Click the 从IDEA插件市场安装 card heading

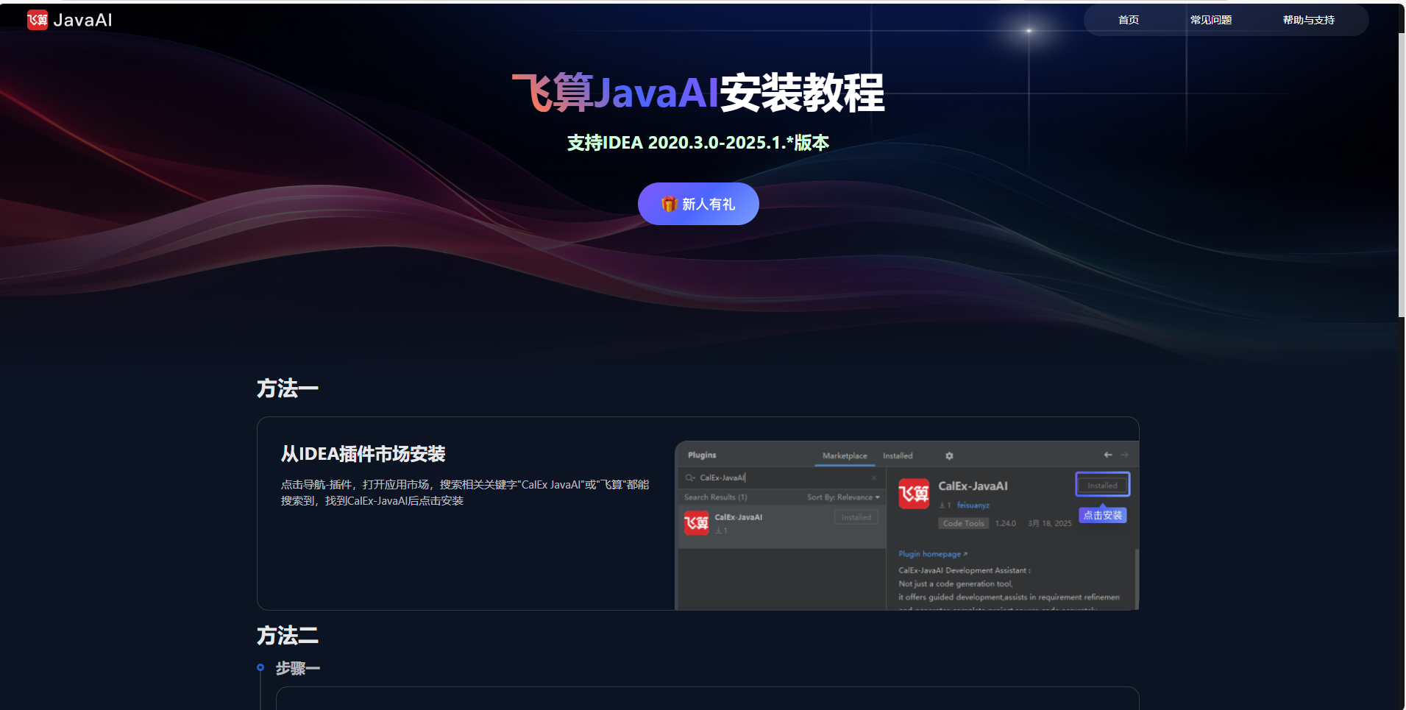[363, 454]
